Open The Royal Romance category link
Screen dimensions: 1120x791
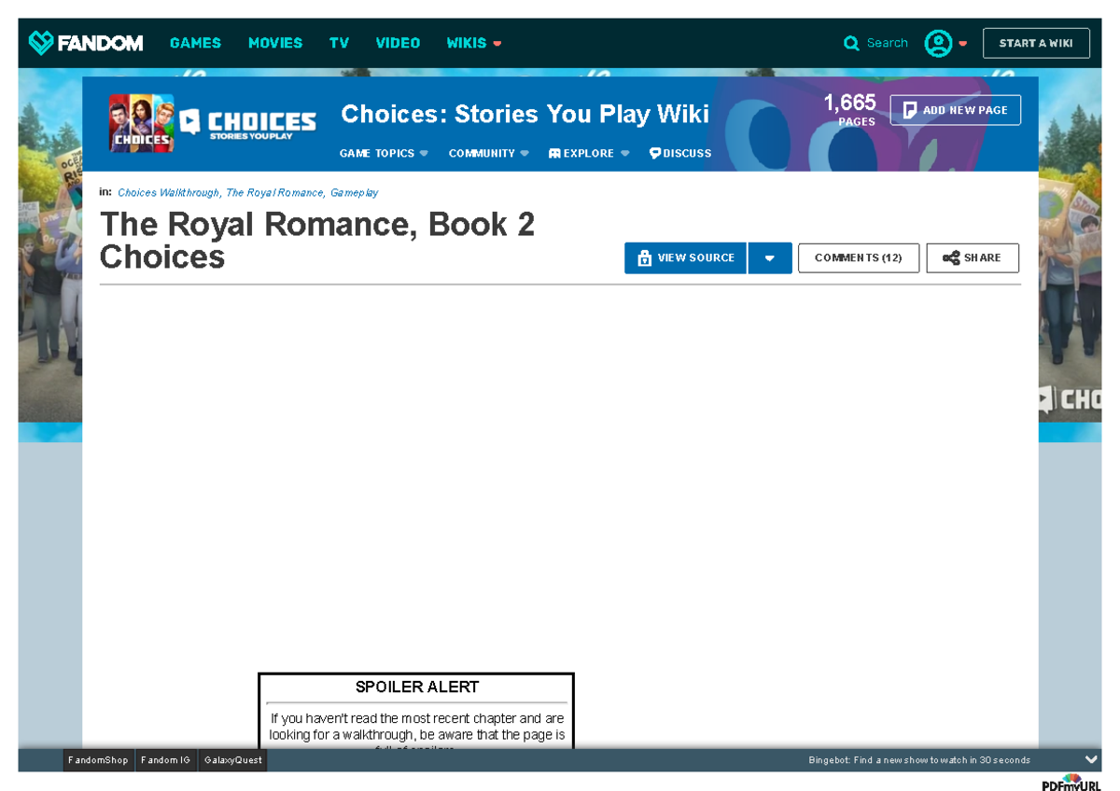pyautogui.click(x=274, y=193)
